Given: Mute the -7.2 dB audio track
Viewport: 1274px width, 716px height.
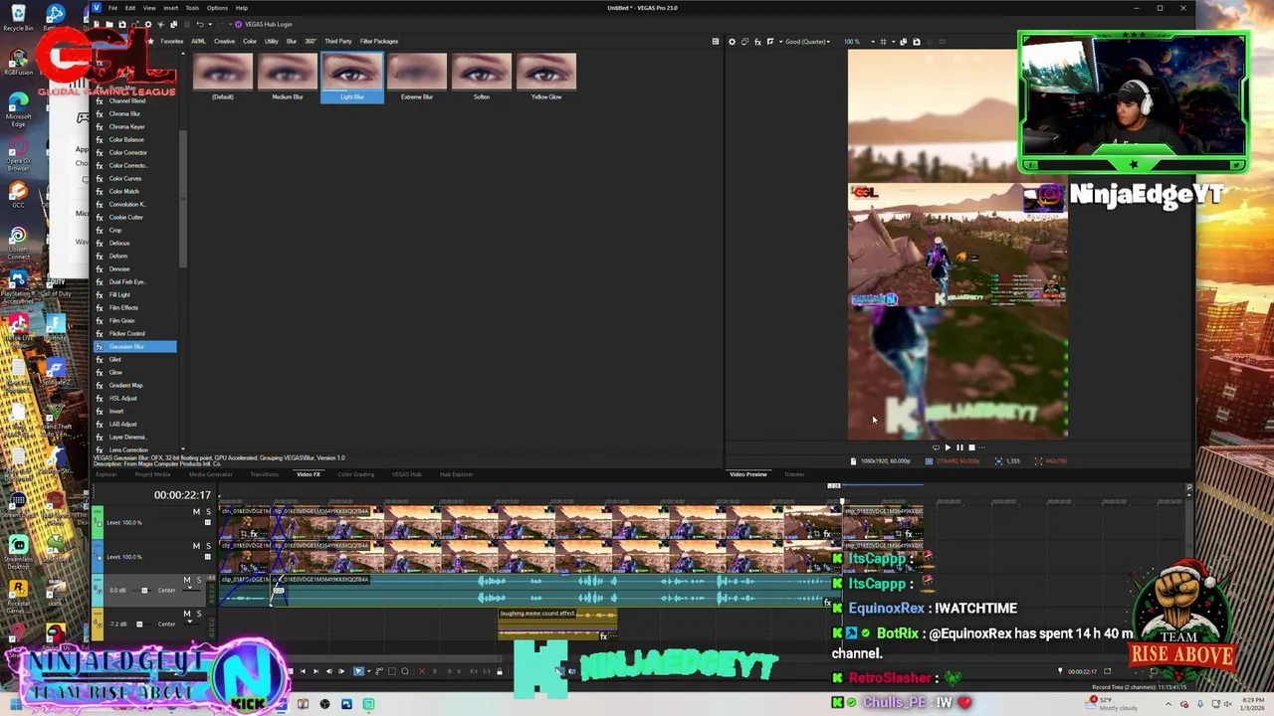Looking at the screenshot, I should 187,614.
